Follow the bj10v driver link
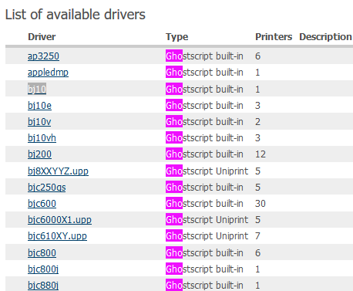Screen dimensions: 353x291 point(39,122)
